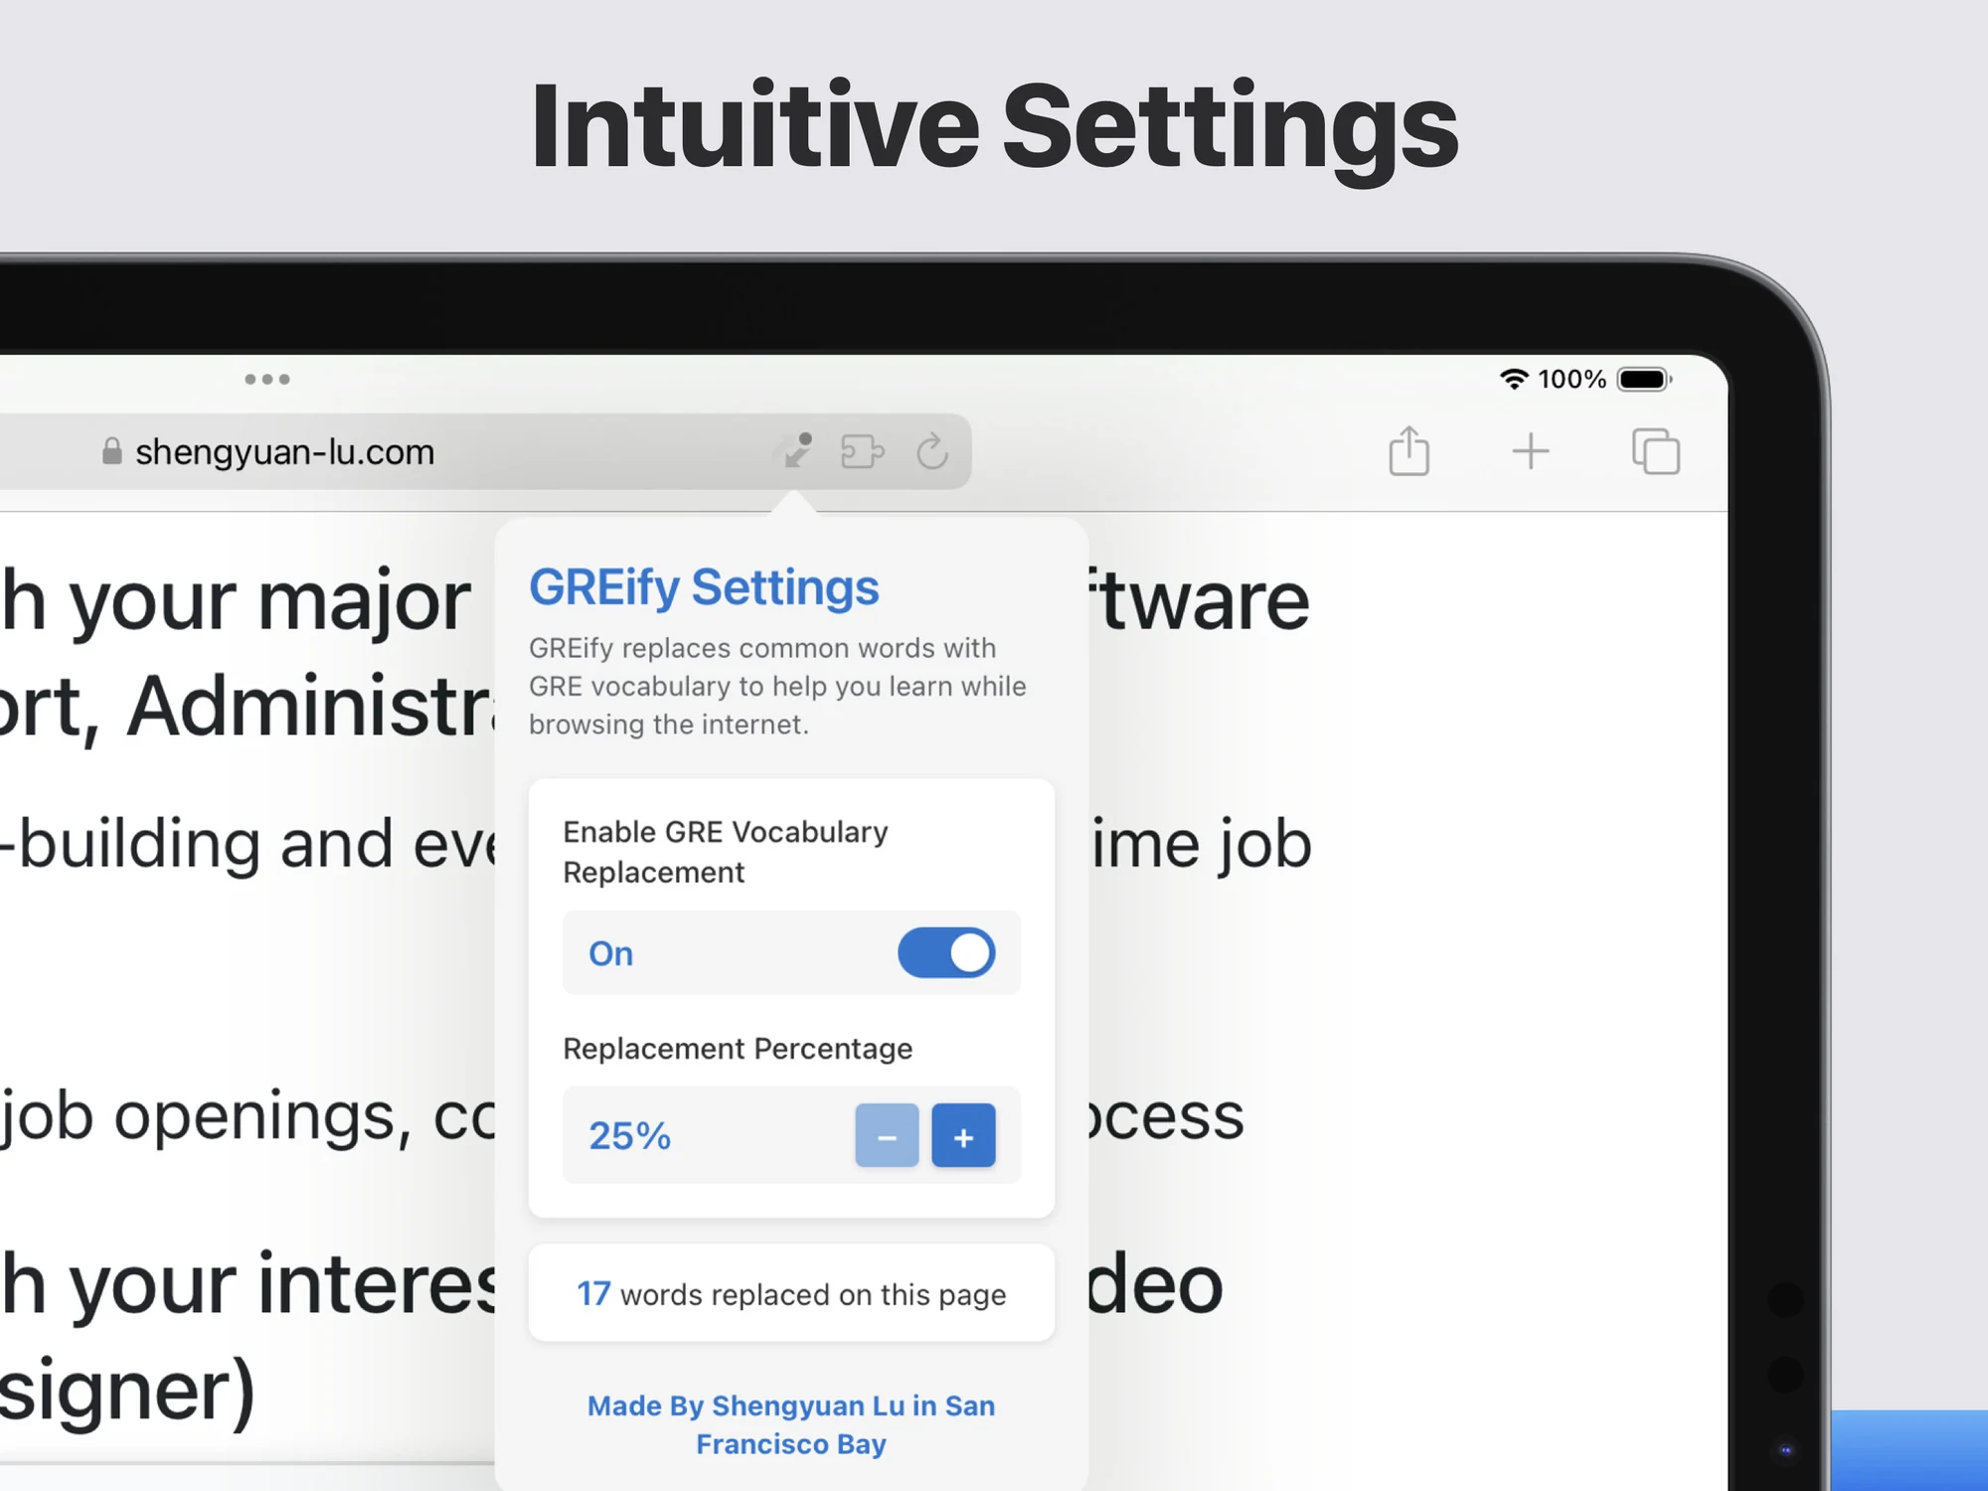Screen dimensions: 1988x1491
Task: Open a new tab with the plus icon
Action: (1531, 451)
